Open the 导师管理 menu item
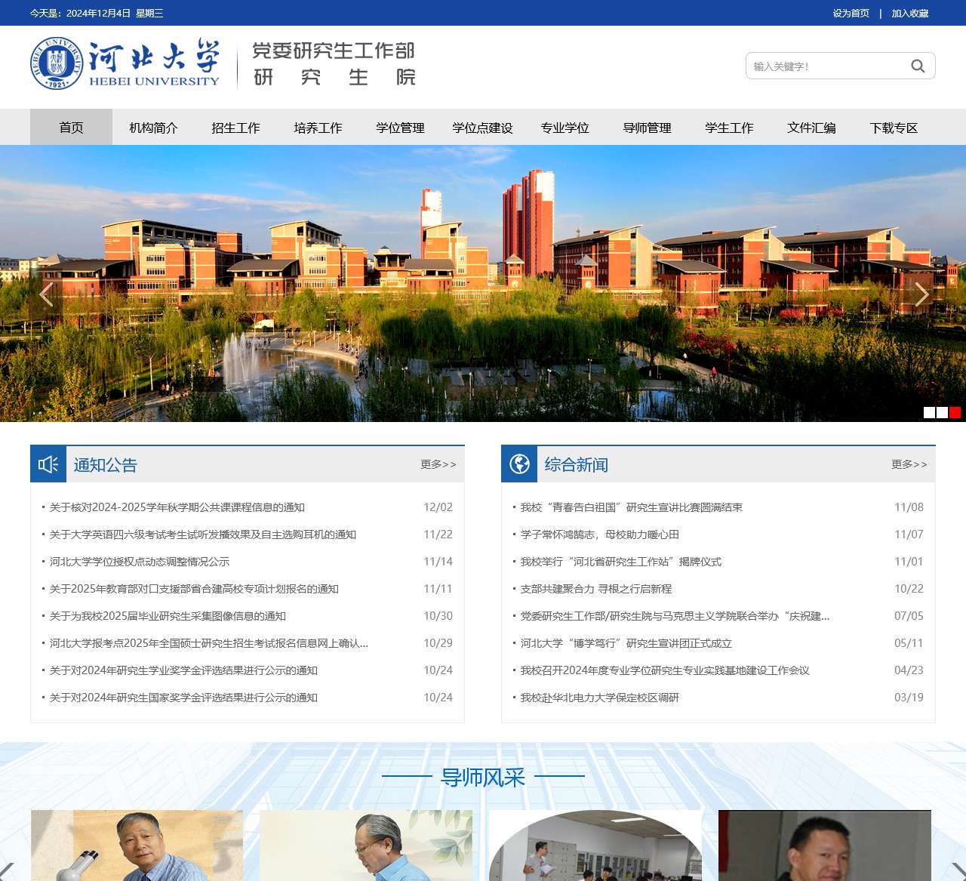The image size is (966, 881). (647, 128)
